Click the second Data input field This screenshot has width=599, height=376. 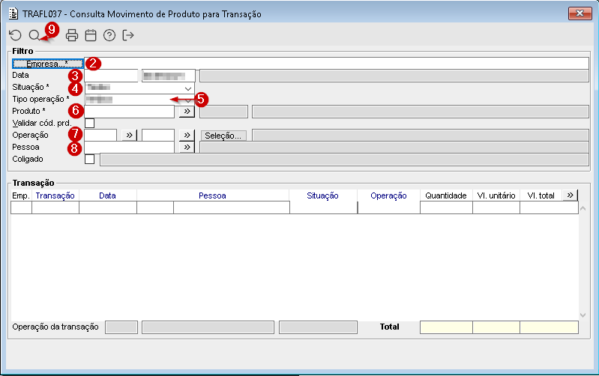point(169,76)
